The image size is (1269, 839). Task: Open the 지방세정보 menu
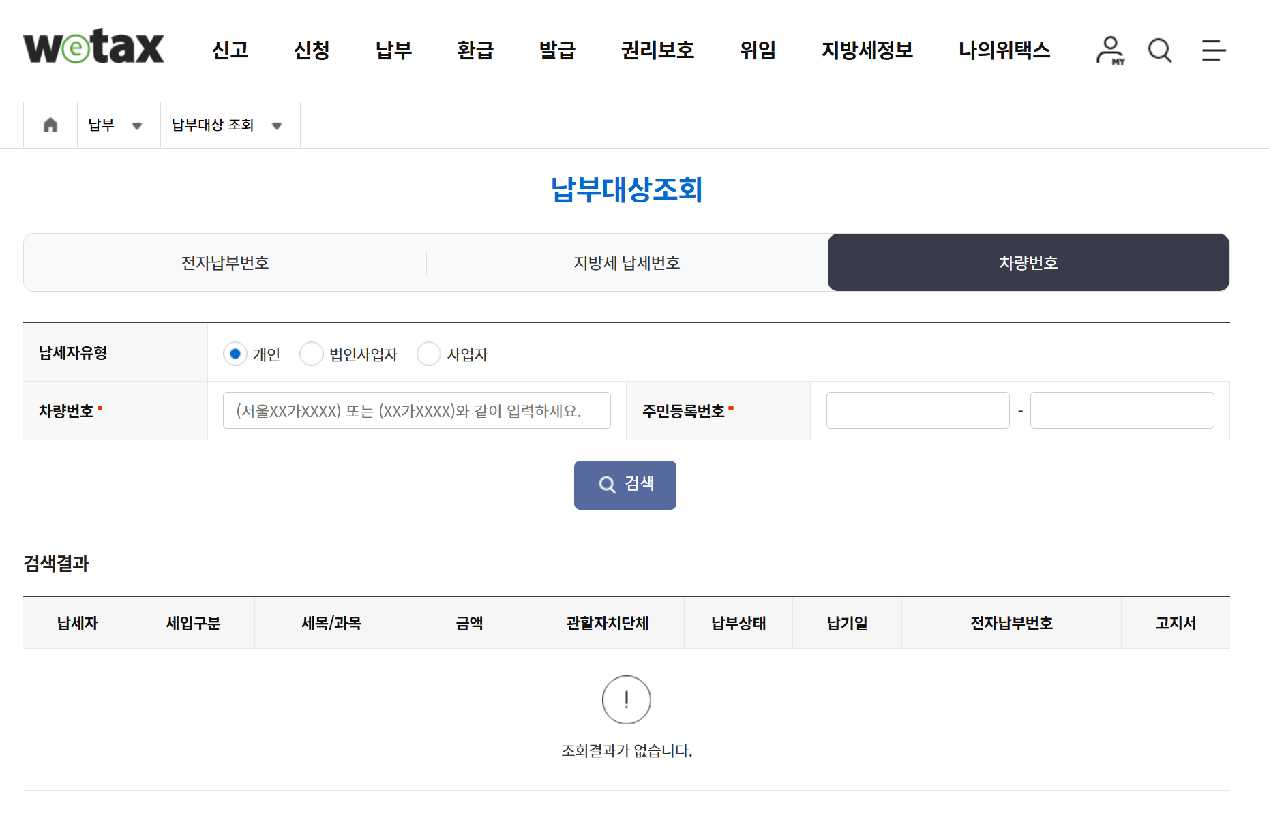867,50
